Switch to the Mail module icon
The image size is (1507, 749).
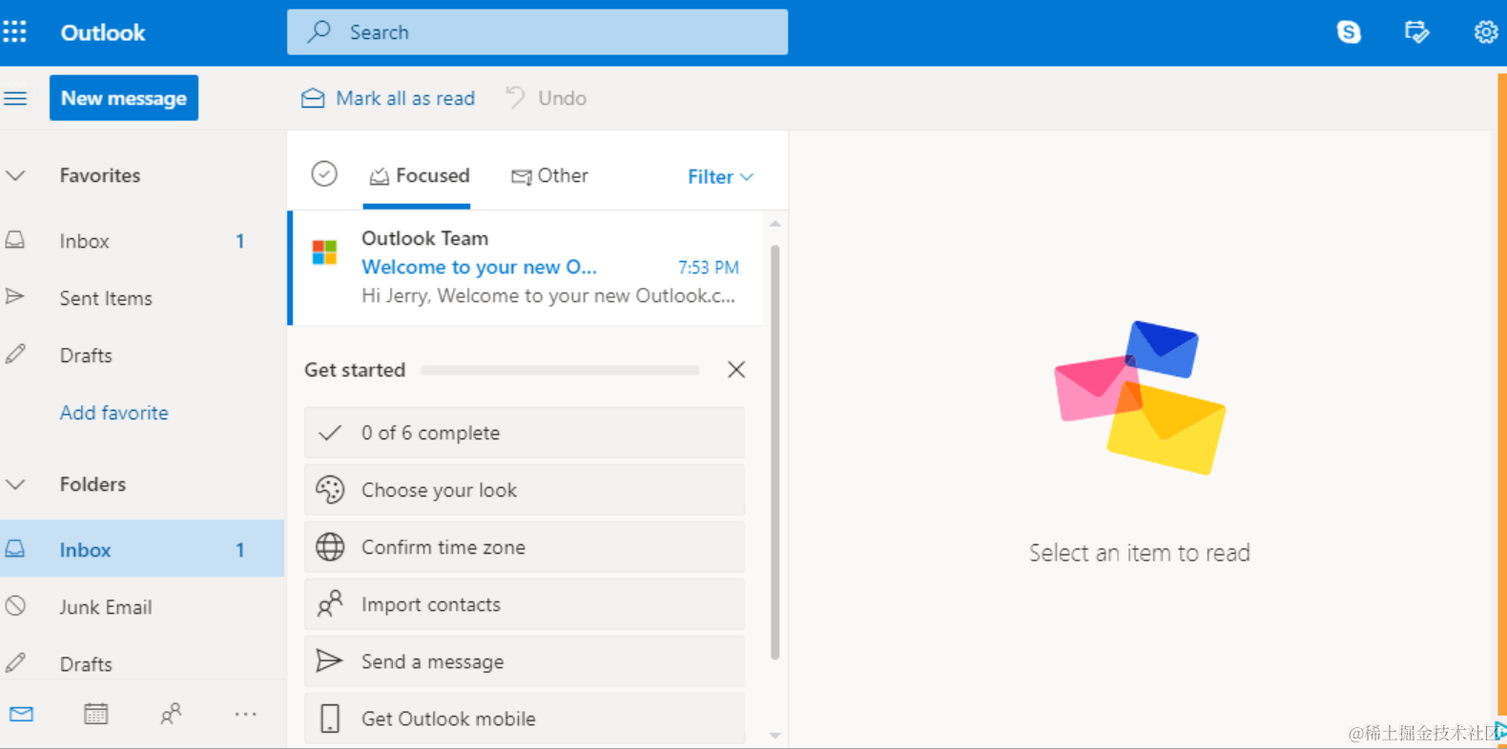[x=21, y=714]
